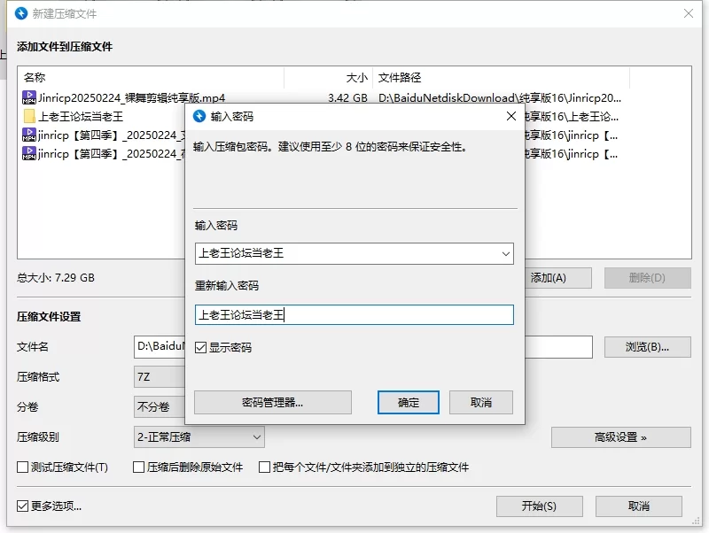This screenshot has height=533, width=709.
Task: Click path D:\BaiduNetdiskDownload\纯享版16\Jinricp20...
Action: click(500, 97)
